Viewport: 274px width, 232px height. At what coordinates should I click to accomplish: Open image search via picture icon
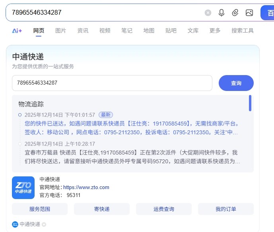coord(249,13)
